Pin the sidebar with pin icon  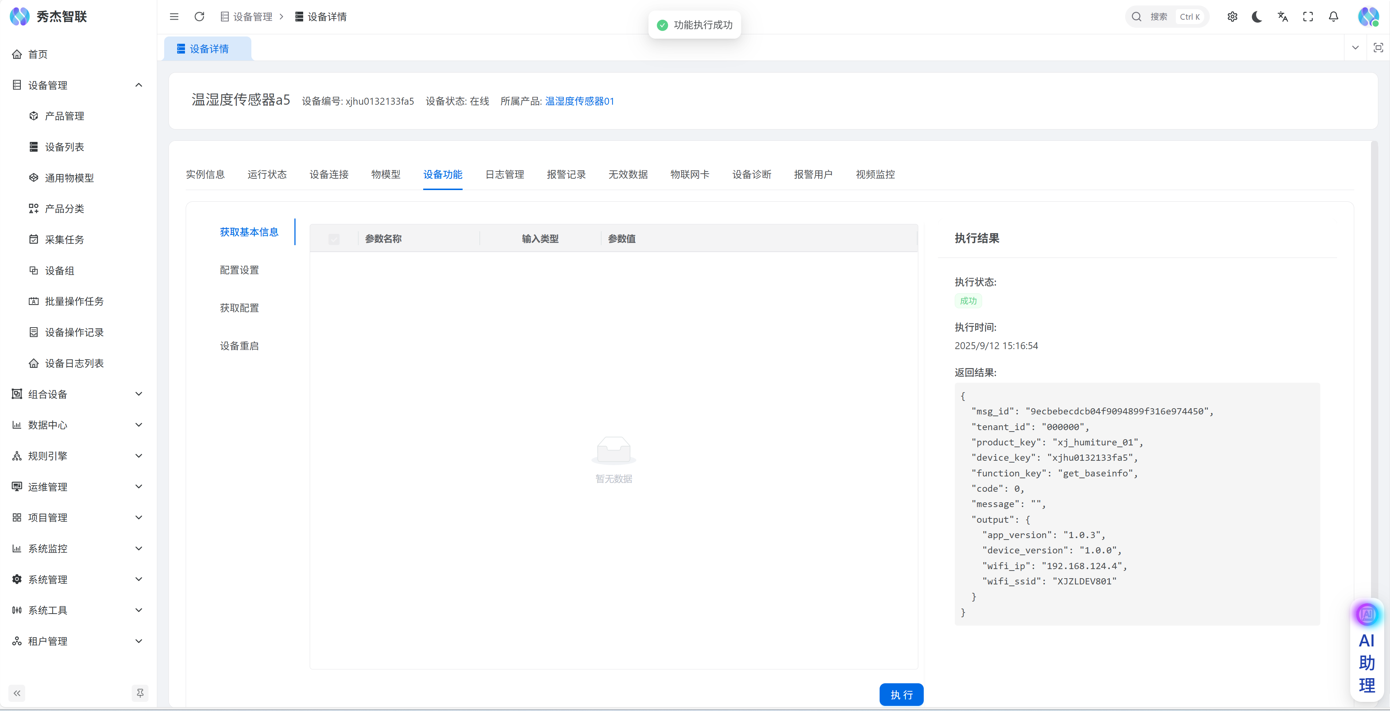coord(140,693)
